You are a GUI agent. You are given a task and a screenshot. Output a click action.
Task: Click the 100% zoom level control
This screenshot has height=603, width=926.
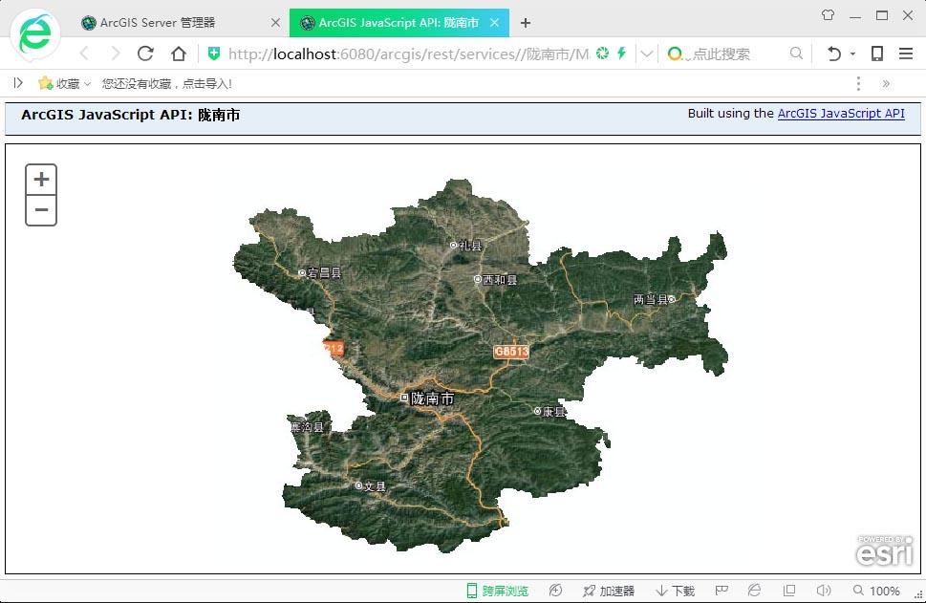tap(876, 591)
